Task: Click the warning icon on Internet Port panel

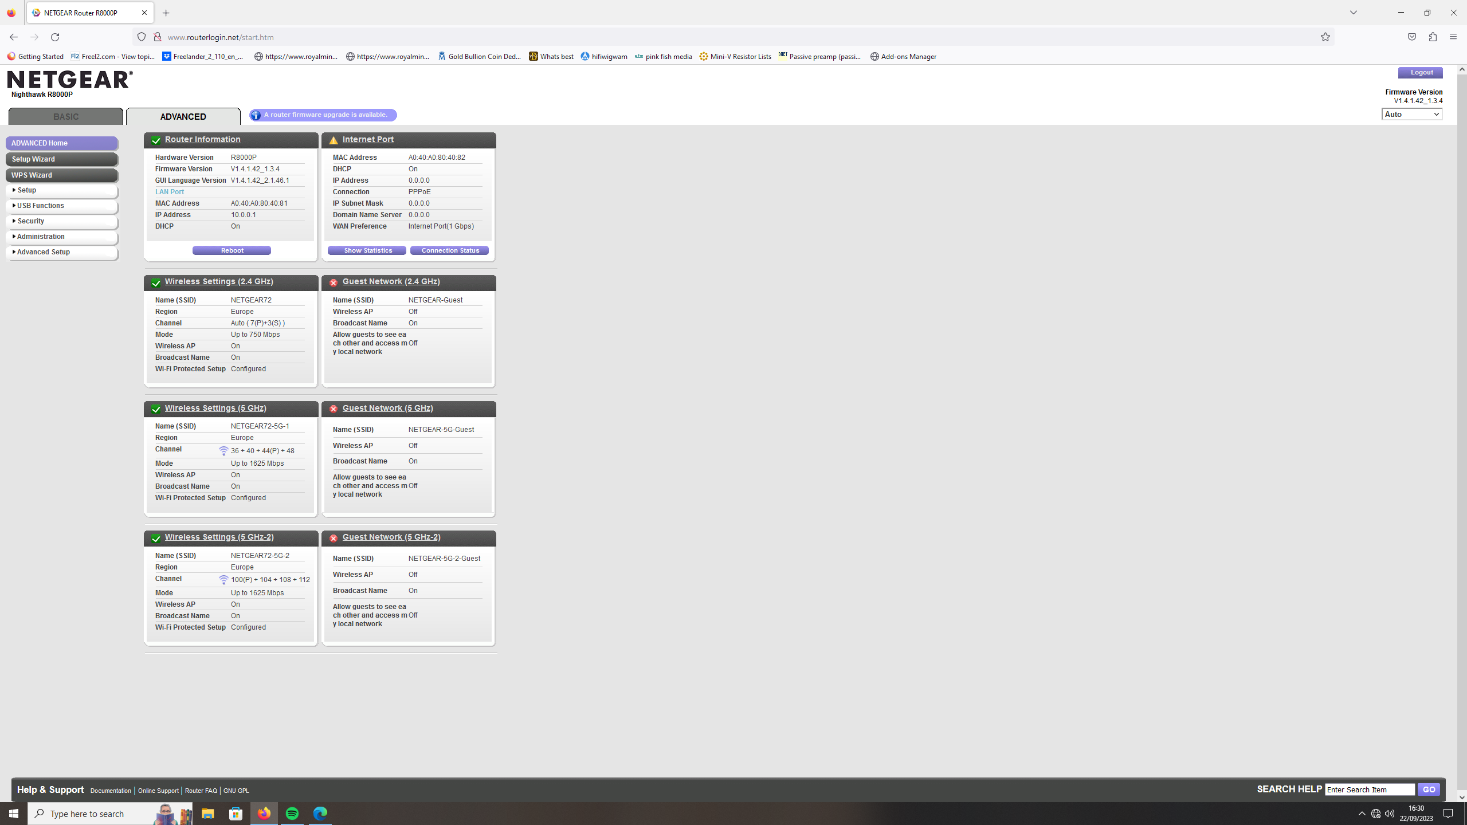Action: pos(334,139)
